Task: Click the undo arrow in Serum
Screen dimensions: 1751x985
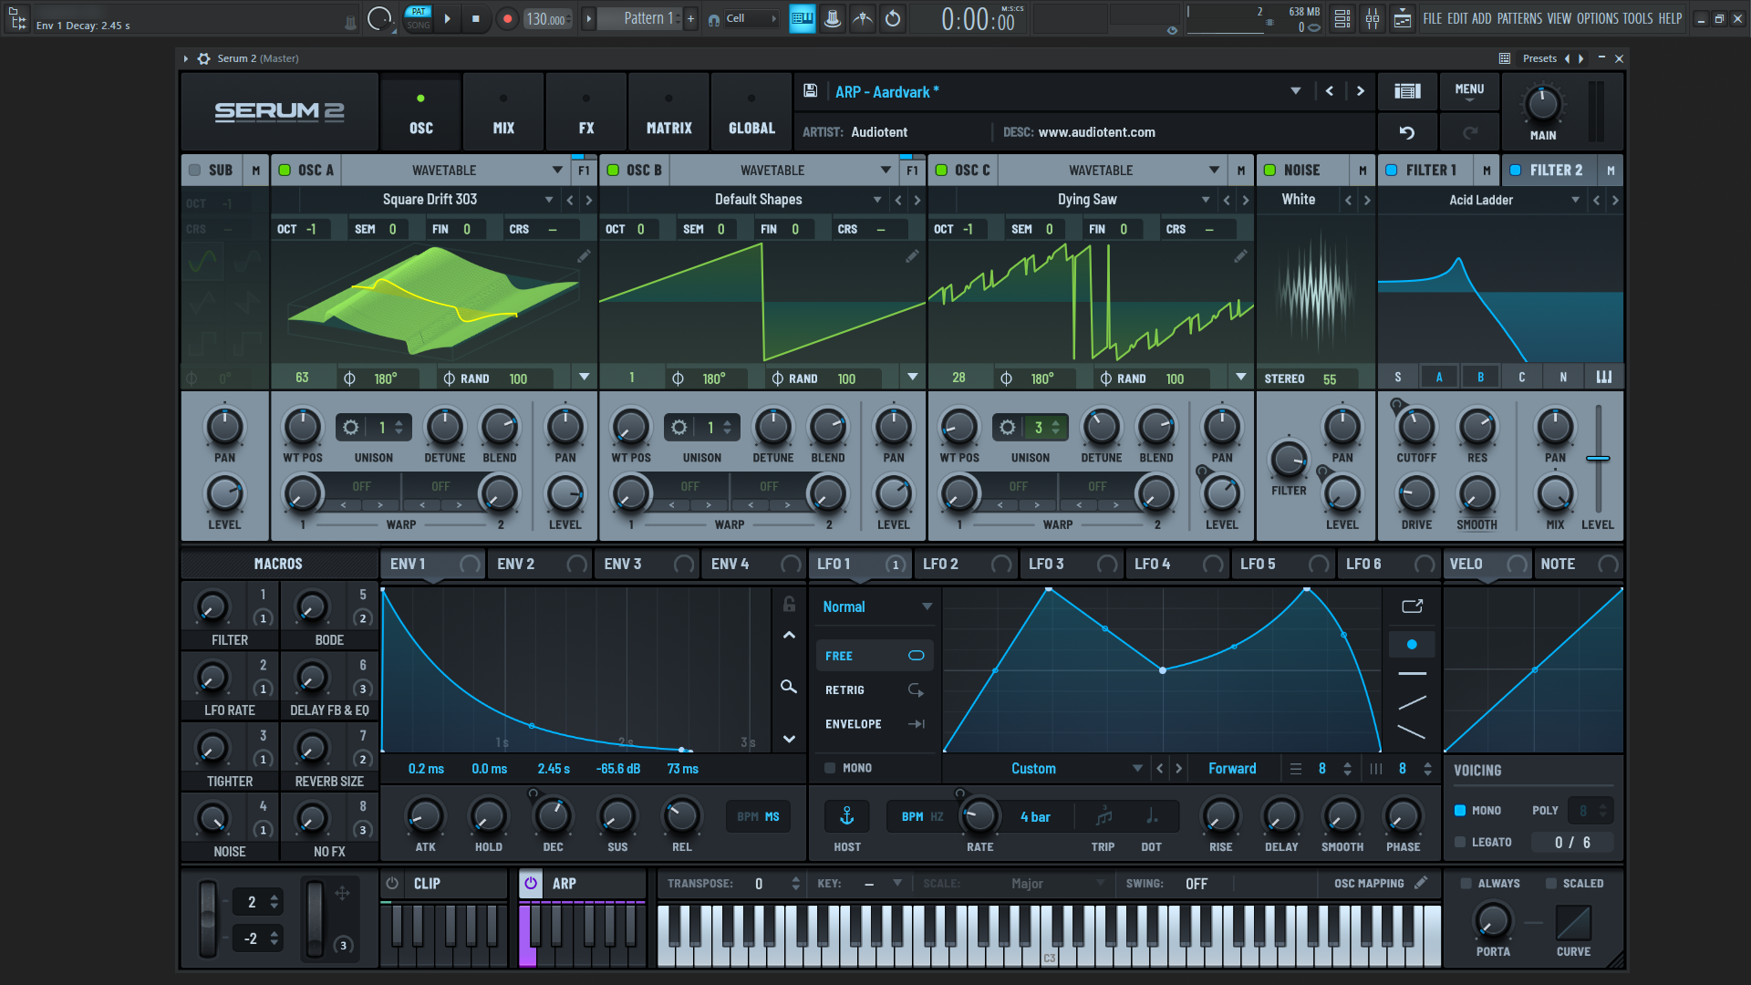Action: tap(1407, 133)
